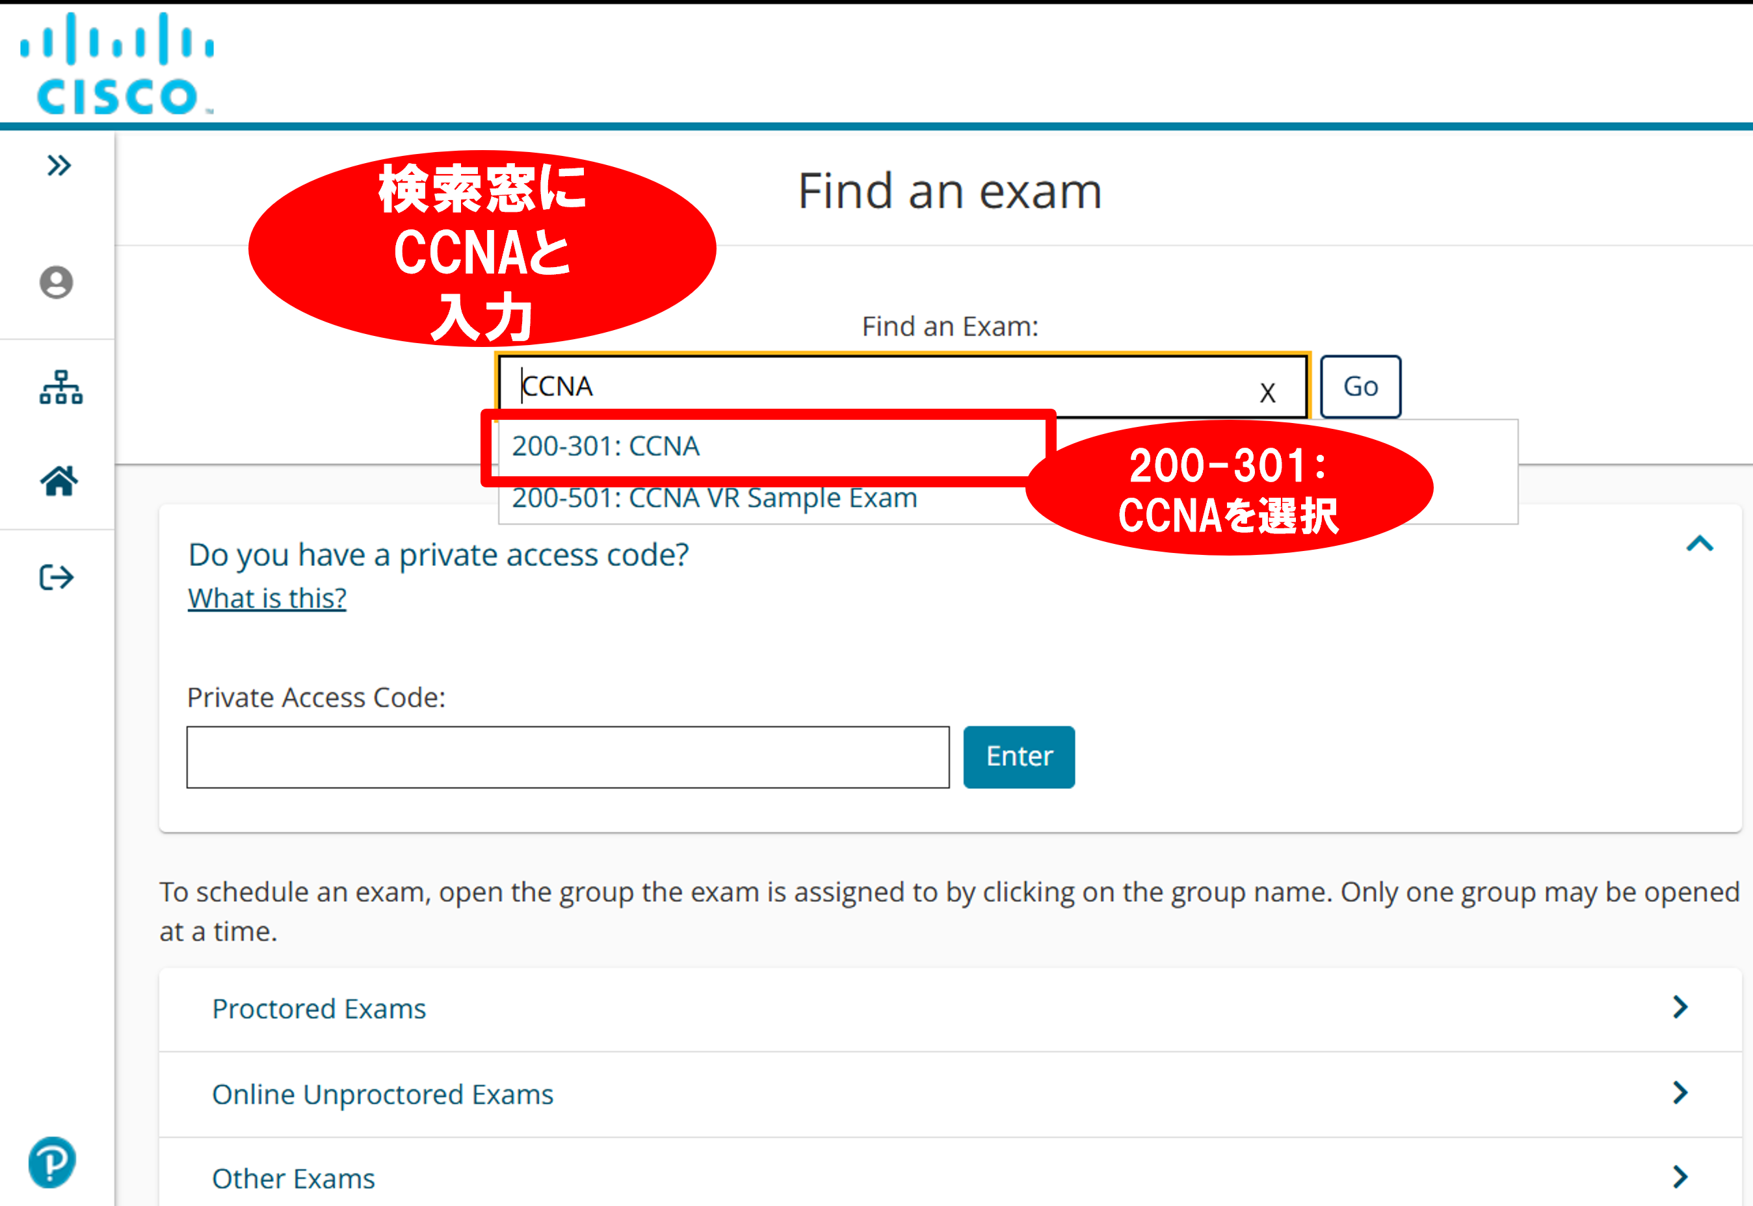Click the Private Access Code input field
The image size is (1753, 1206).
[x=568, y=757]
